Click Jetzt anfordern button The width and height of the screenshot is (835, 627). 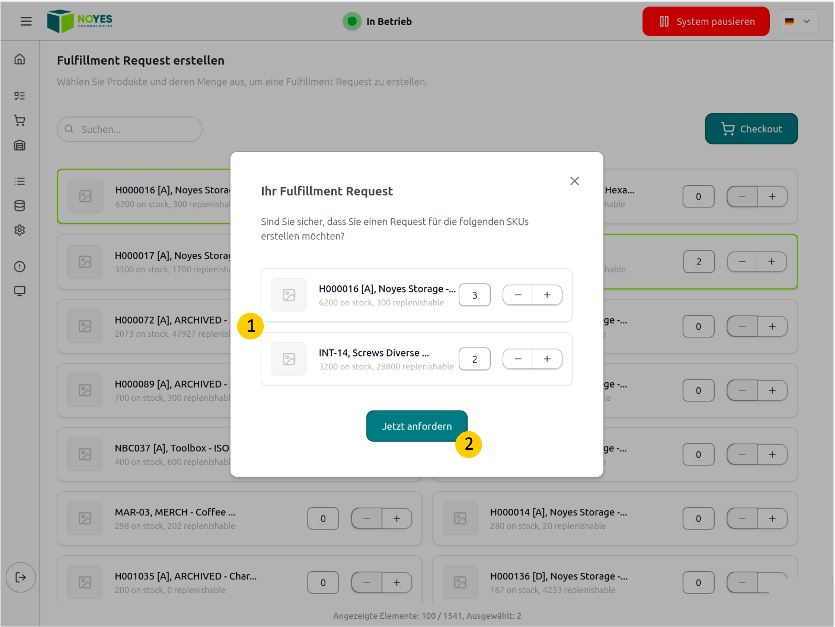click(417, 426)
